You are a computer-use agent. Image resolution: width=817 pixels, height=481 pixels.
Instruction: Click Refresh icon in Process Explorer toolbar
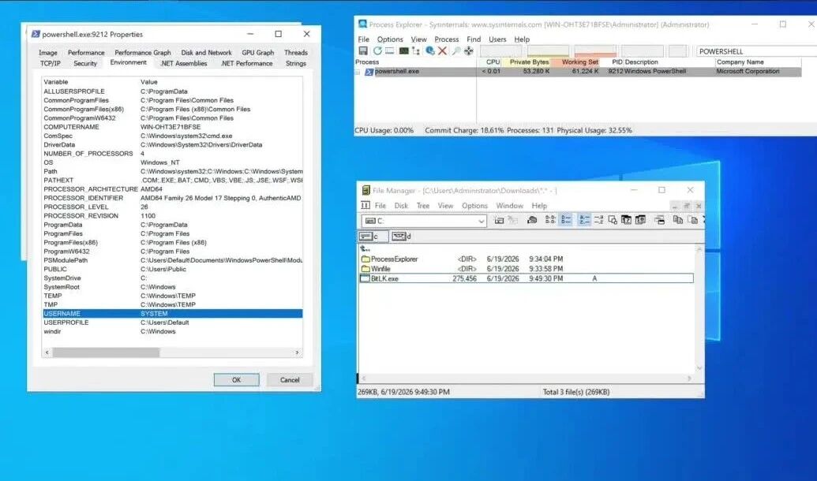pos(377,50)
